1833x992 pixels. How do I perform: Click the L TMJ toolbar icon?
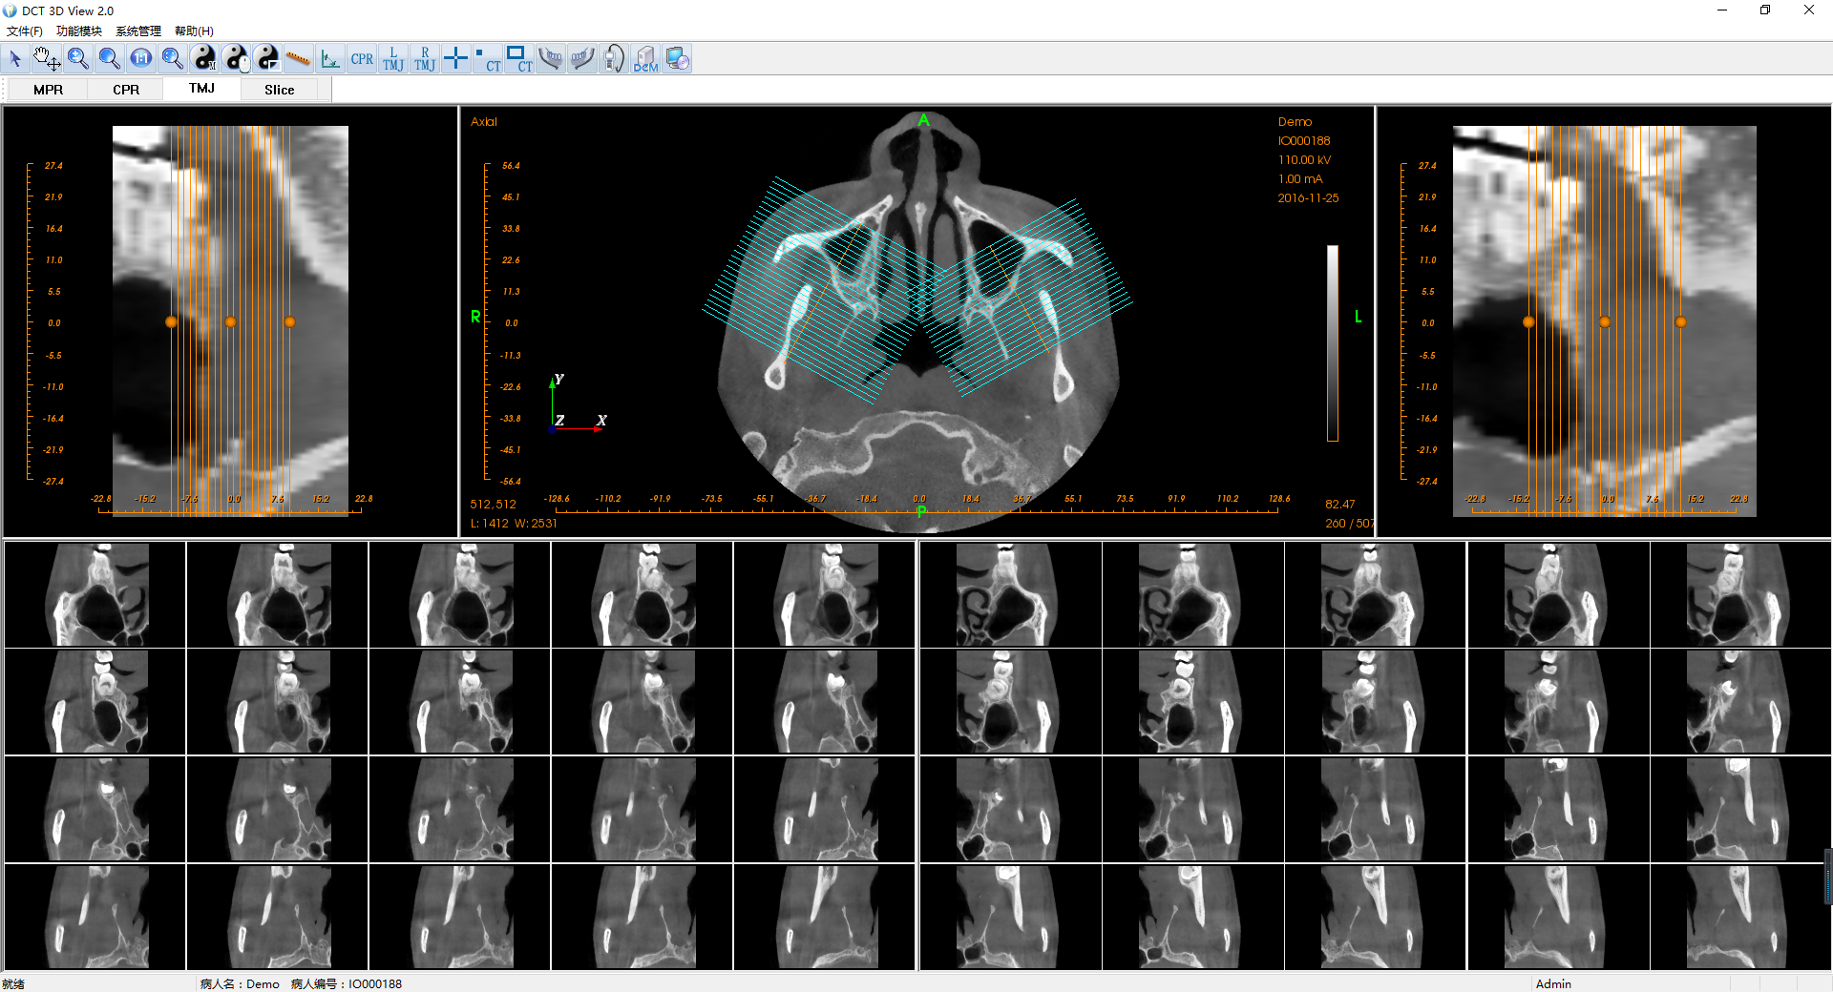click(x=393, y=59)
